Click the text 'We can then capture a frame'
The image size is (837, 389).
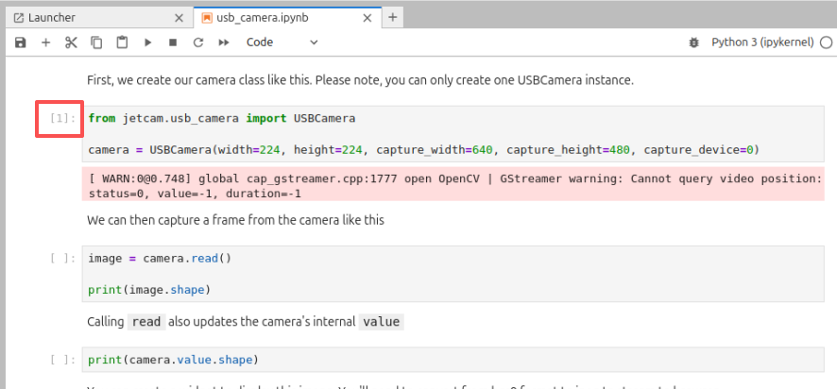point(235,220)
